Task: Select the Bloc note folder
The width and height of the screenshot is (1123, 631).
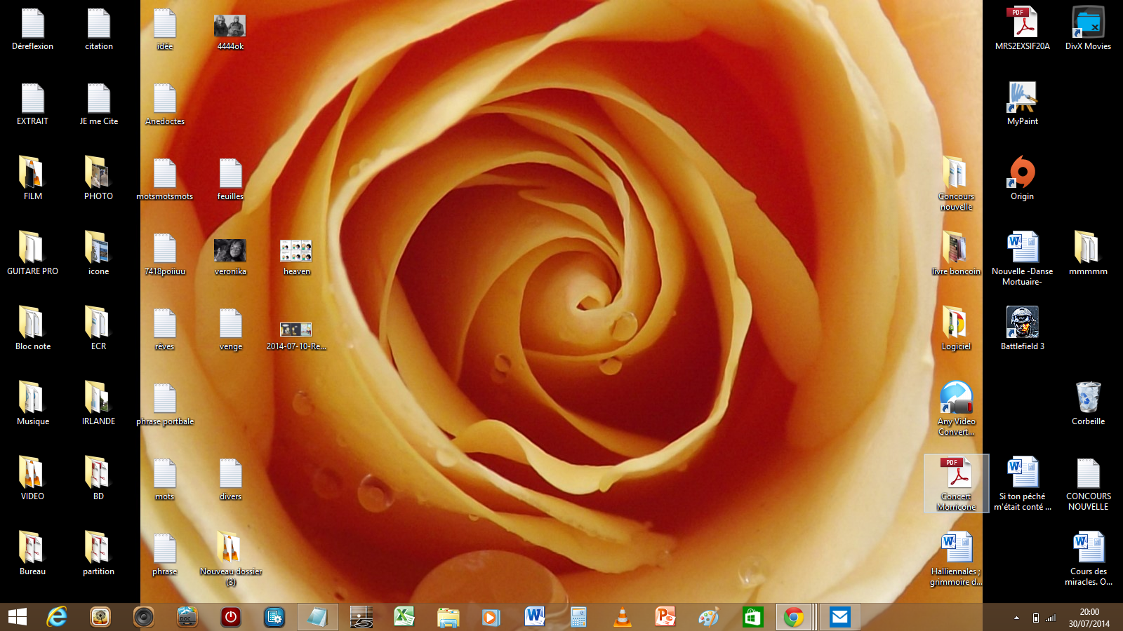Action: pos(33,329)
